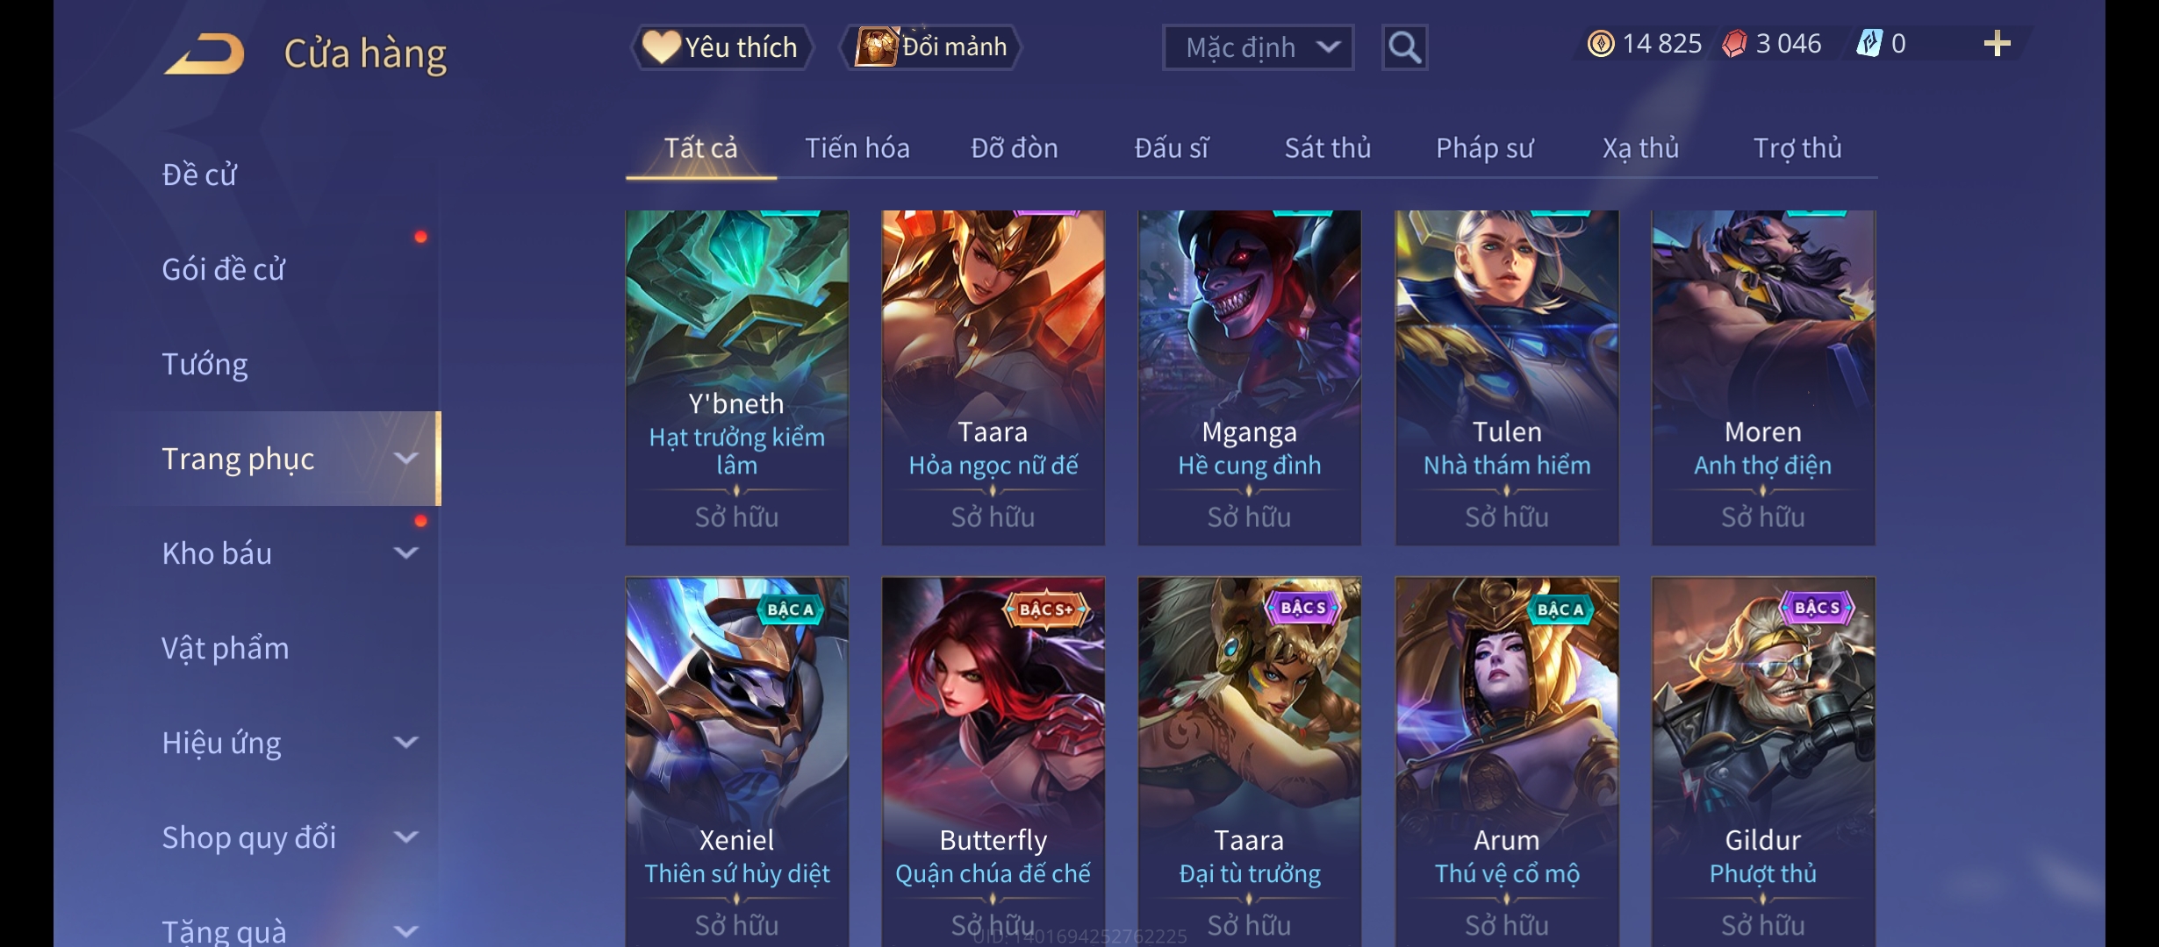Select Butterfly Quận chúa đế chế skin

[x=993, y=761]
